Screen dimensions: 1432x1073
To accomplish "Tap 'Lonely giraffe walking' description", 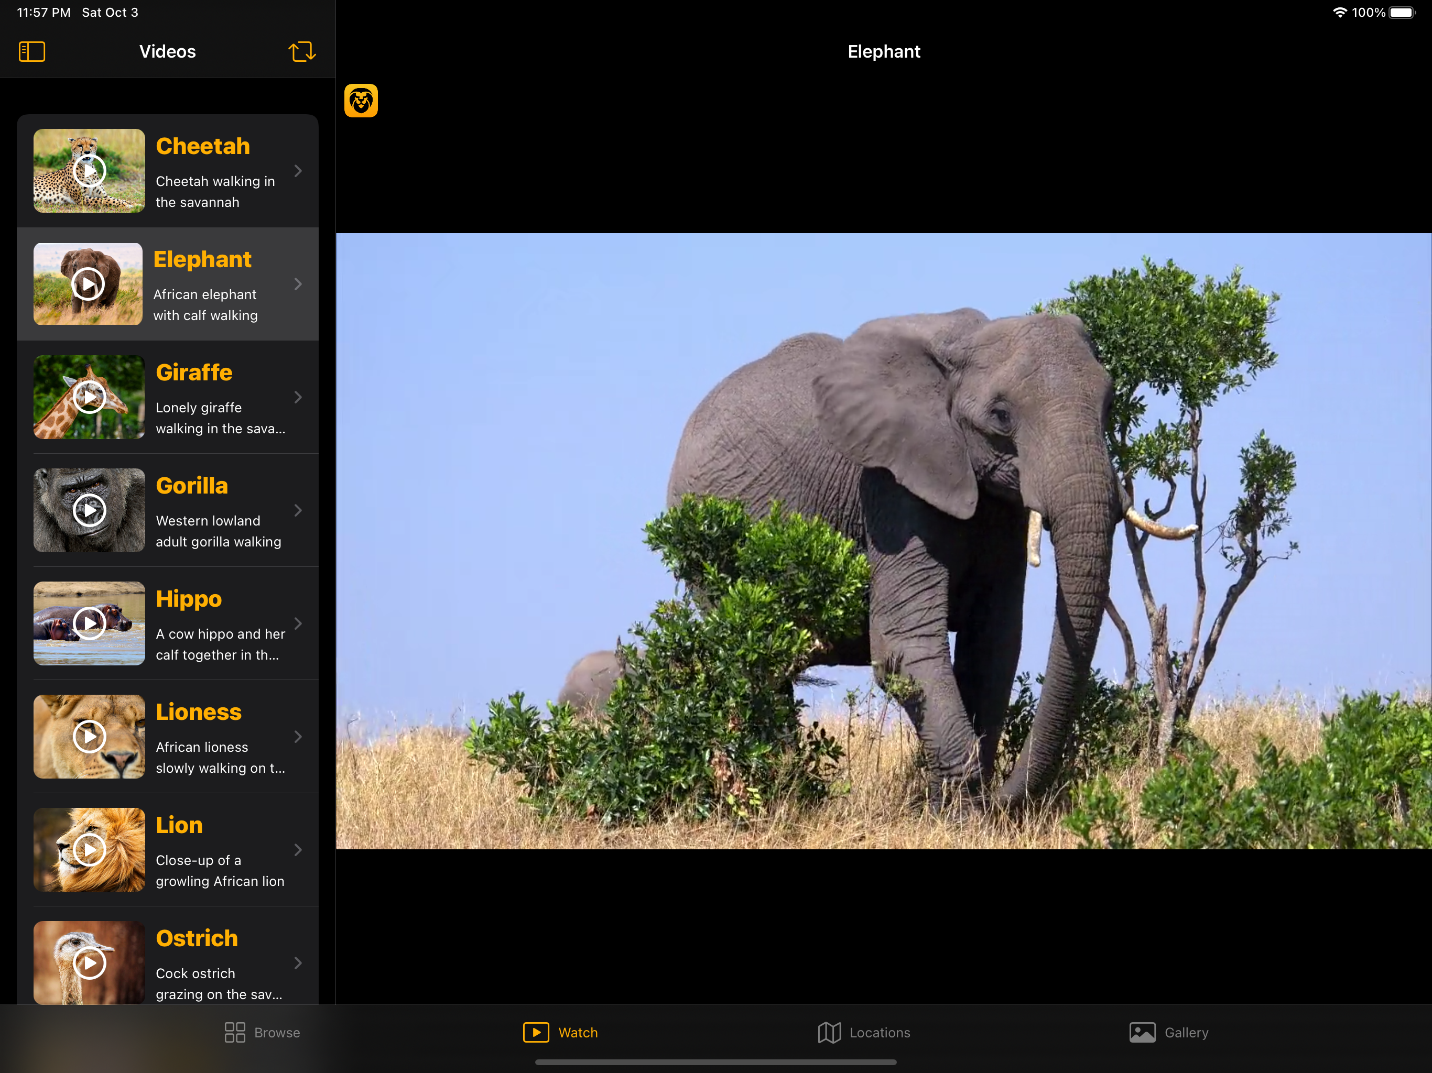I will click(x=221, y=419).
